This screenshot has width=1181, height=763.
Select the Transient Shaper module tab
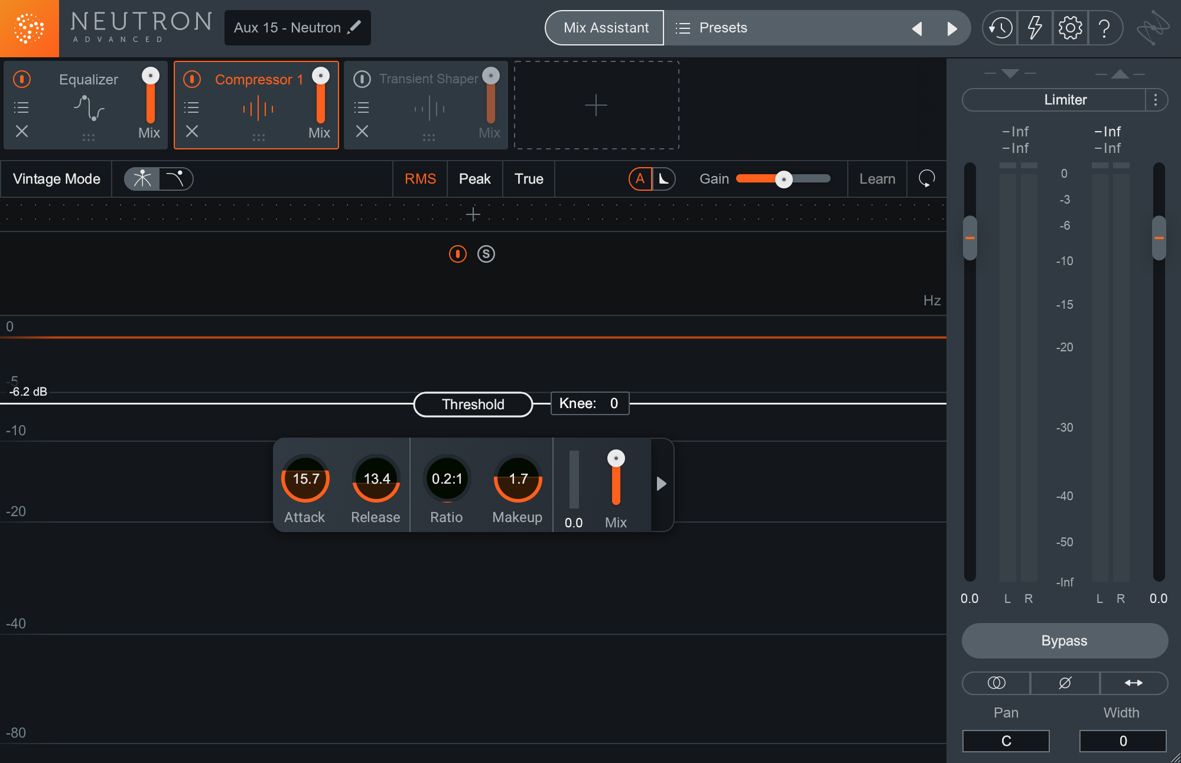coord(426,105)
